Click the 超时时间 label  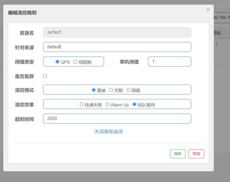coord(24,119)
